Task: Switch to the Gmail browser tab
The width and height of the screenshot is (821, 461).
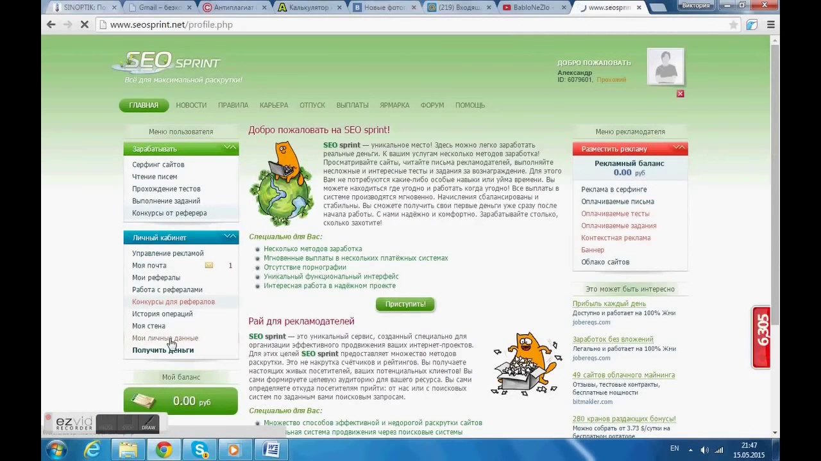Action: 158,8
